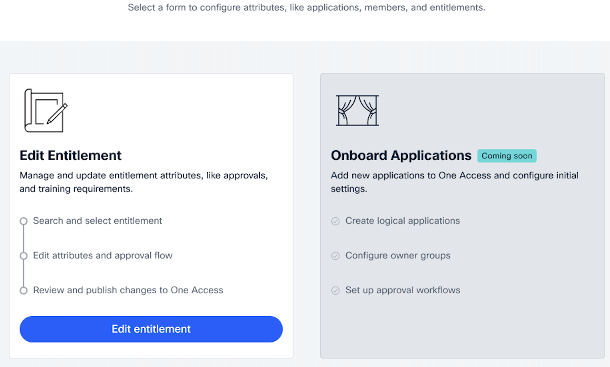This screenshot has height=367, width=610.
Task: Click the Add new applications to One Access description
Action: point(454,182)
